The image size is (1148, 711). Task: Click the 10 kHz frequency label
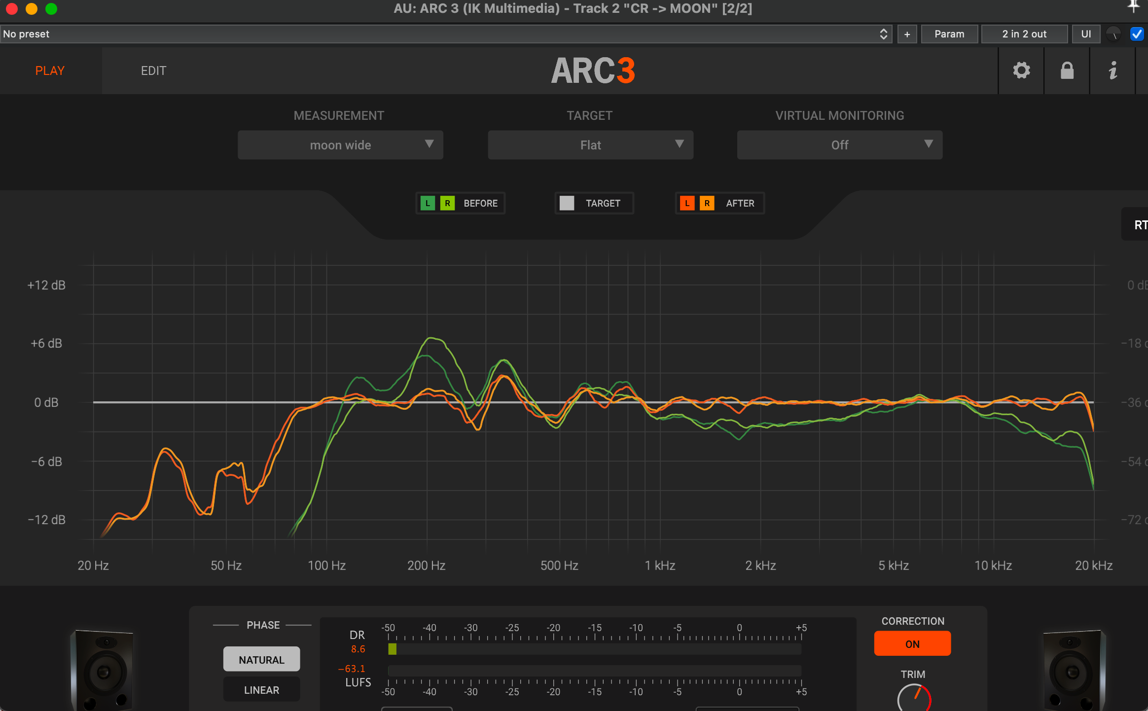coord(993,565)
